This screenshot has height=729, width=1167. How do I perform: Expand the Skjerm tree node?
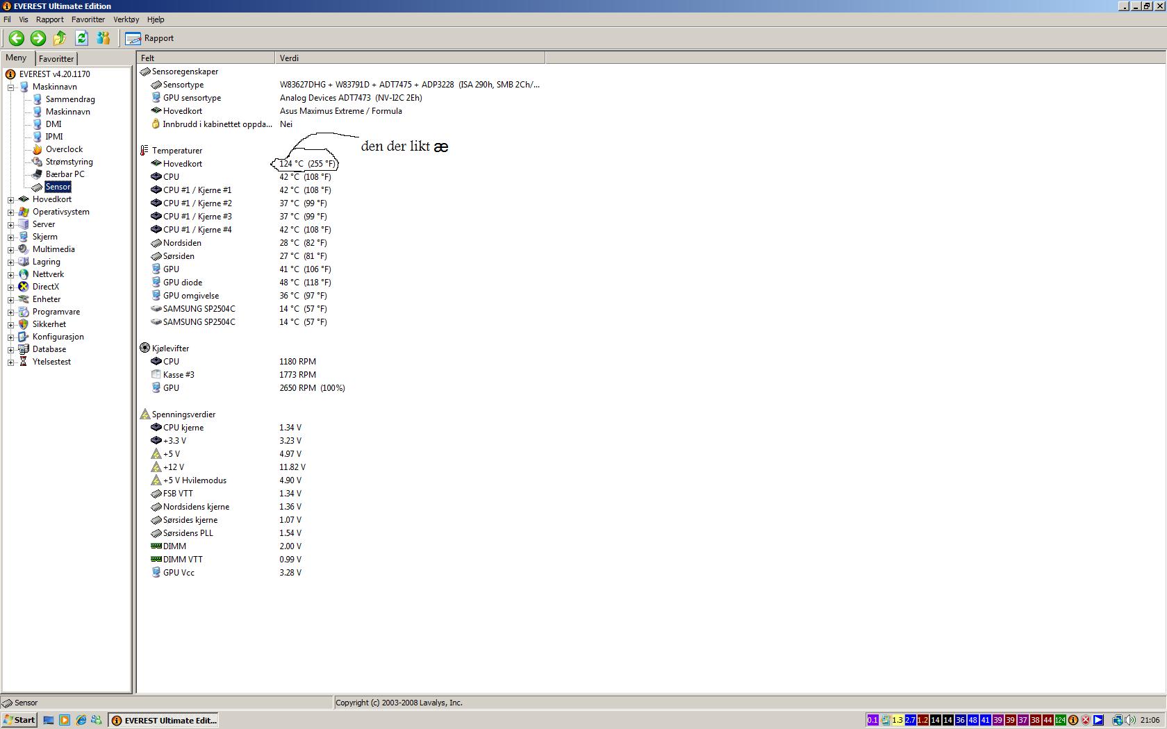pos(11,237)
